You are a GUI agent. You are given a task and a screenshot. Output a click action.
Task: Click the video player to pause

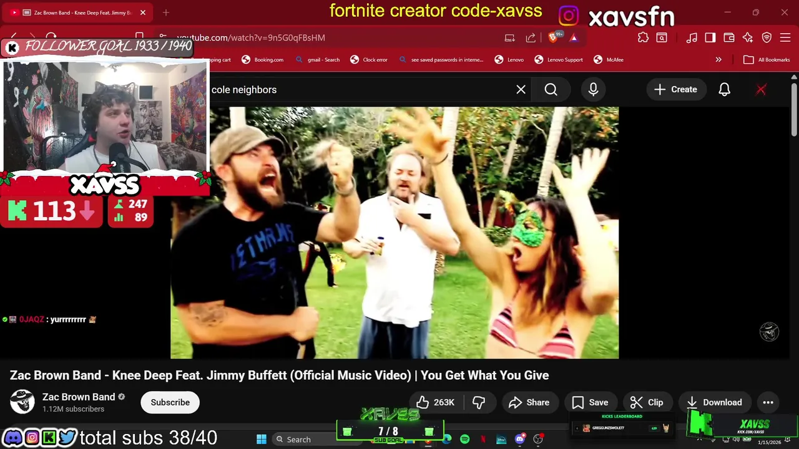[395, 233]
